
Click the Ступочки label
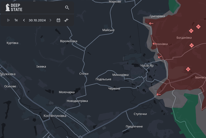point(140,114)
